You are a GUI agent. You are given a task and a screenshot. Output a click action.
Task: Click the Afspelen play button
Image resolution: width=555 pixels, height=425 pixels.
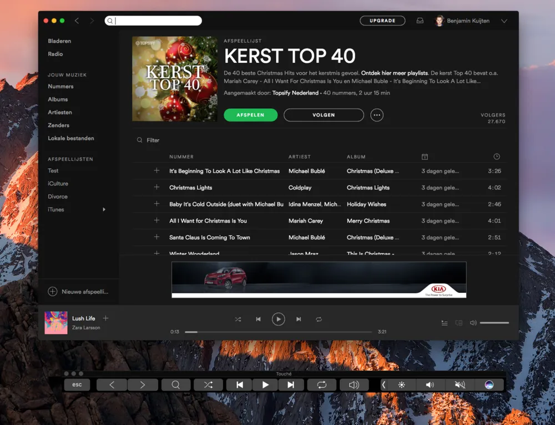(x=251, y=115)
